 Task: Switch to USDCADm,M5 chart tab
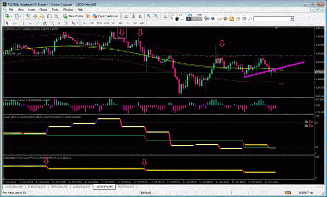(x=14, y=187)
